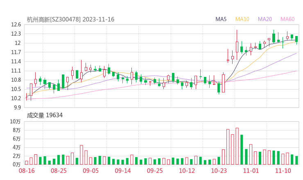Screen dimensions: 303x180
Task: Toggle the MA10 moving average legend
Action: tap(242, 19)
